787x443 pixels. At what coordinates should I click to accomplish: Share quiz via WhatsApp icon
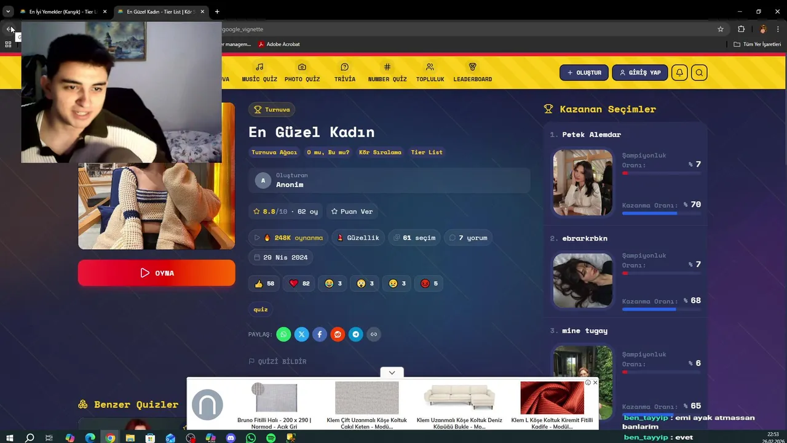point(283,334)
